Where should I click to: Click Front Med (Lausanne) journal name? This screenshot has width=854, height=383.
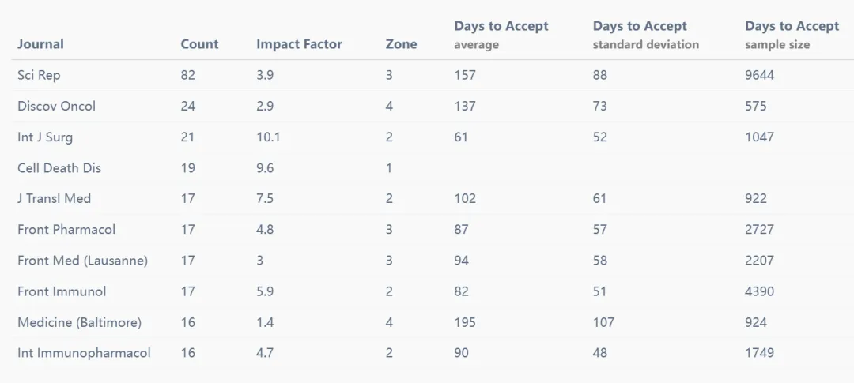82,261
